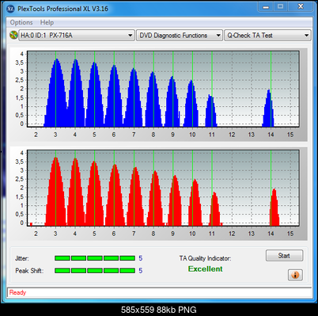This screenshot has width=318, height=316.
Task: Expand the DVD Diagnostic Functions dropdown
Action: tap(179, 36)
